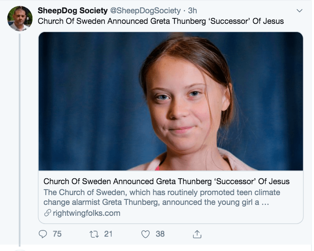Image resolution: width=314 pixels, height=251 pixels.
Task: Click the share upload icon
Action: (197, 234)
